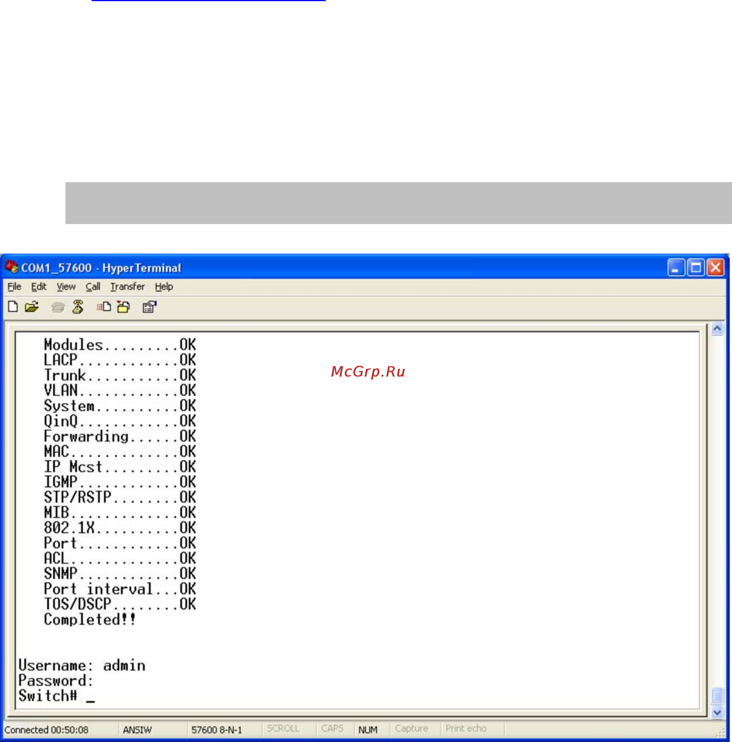Click the 'STP/RSTP........OK' line

[120, 497]
